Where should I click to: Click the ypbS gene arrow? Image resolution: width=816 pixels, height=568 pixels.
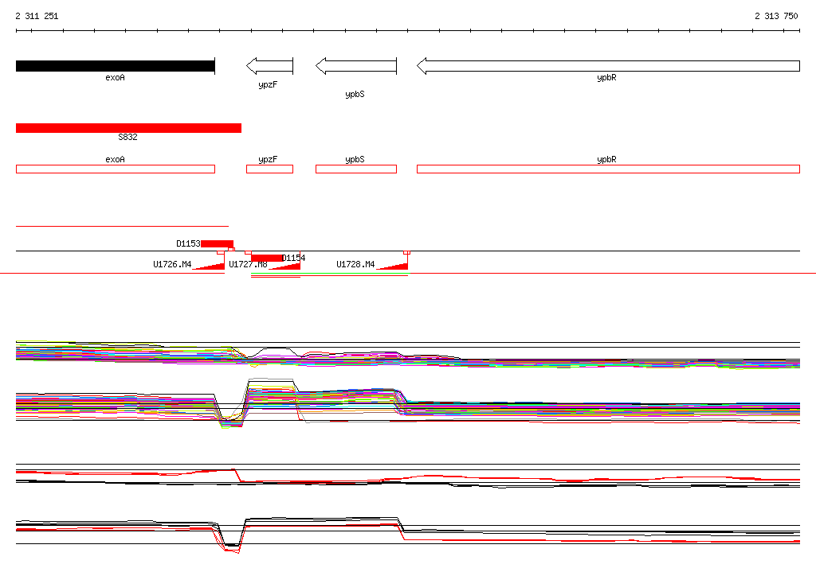tap(356, 66)
